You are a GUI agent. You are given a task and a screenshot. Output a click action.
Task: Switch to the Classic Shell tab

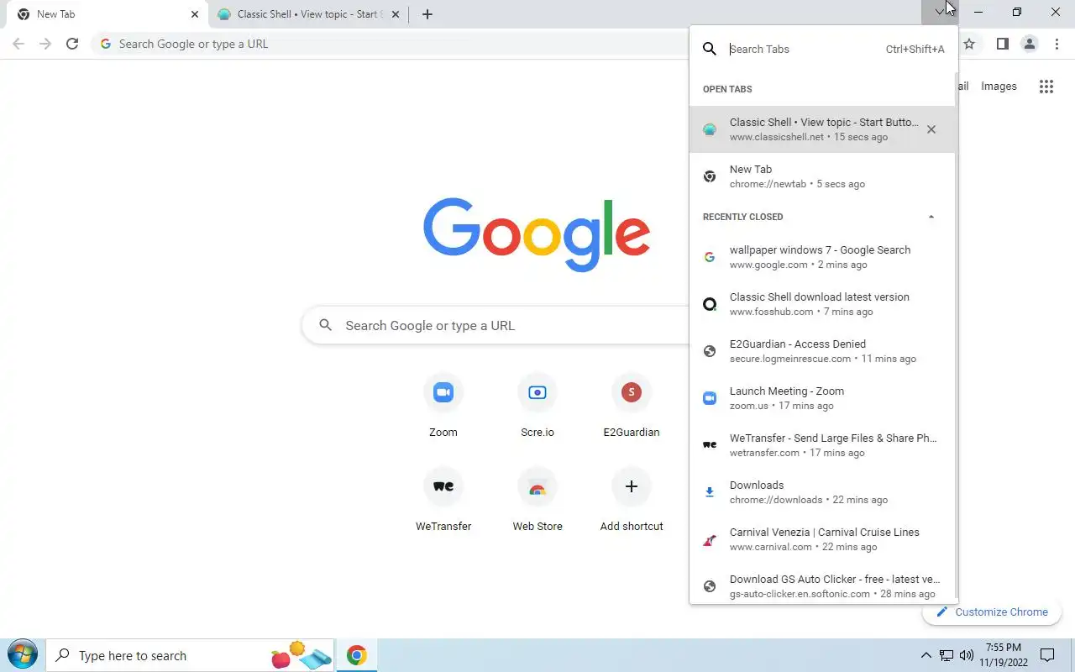(309, 14)
